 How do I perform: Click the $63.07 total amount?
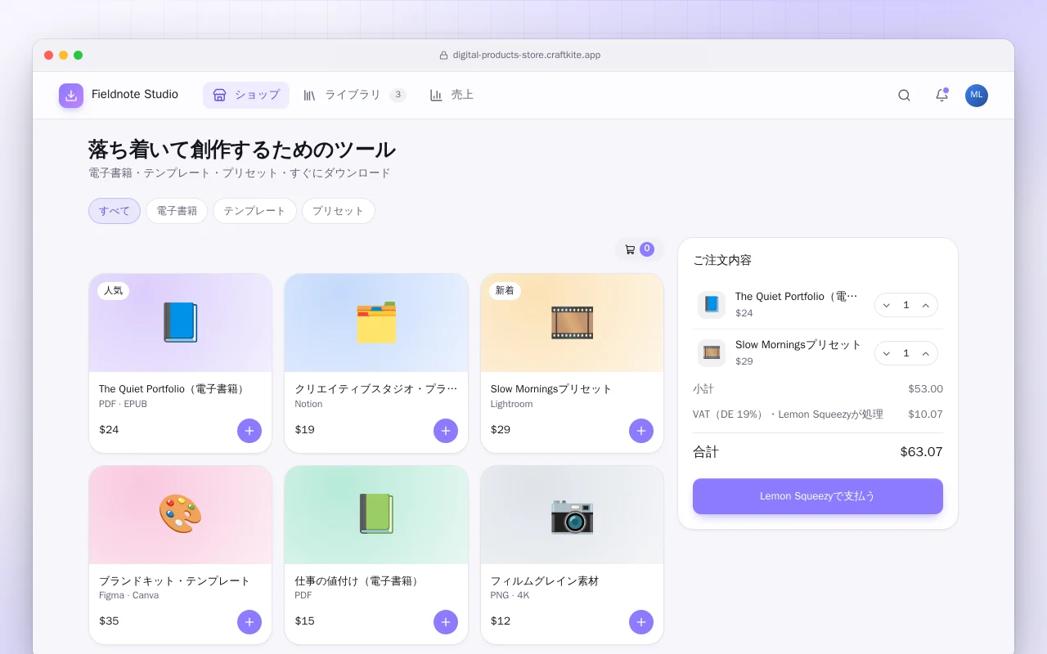point(921,452)
